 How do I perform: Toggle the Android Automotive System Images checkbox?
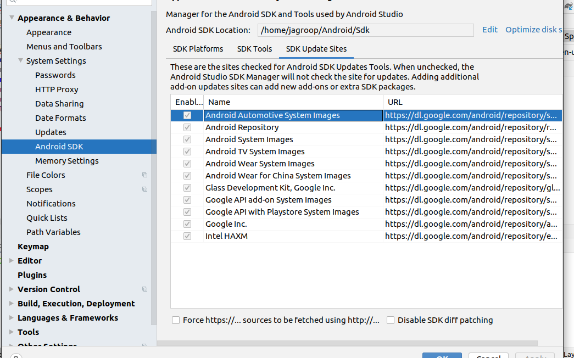187,115
